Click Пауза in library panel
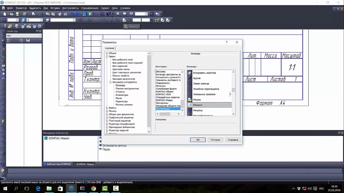Viewport: 344px width, 193px height. point(106,149)
